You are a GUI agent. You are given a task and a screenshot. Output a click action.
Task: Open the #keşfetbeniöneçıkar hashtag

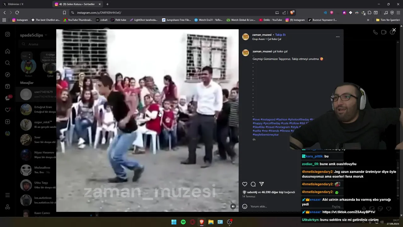point(265,135)
